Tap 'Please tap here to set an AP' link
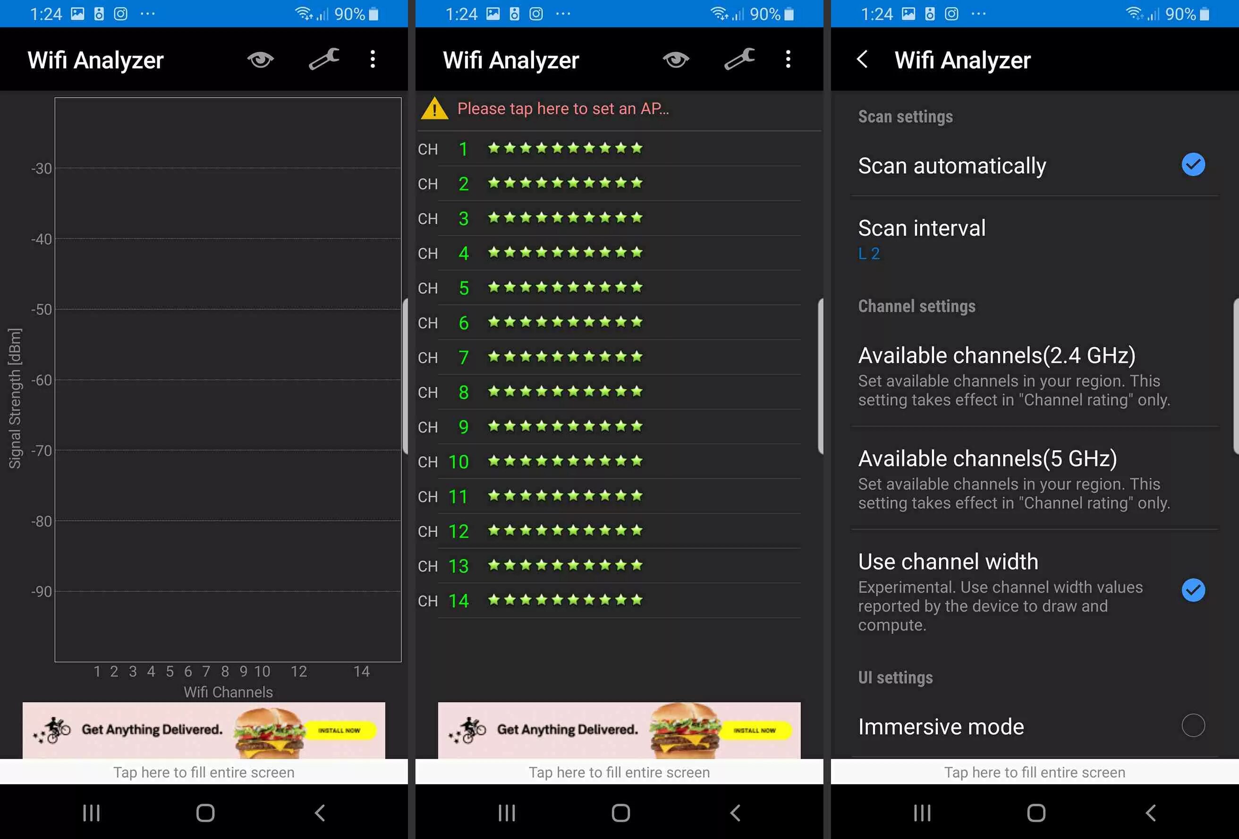 [x=562, y=109]
